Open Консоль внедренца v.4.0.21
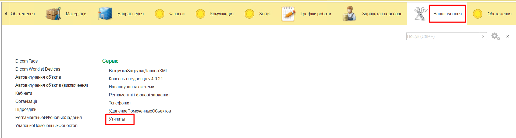The height and width of the screenshot is (138, 516). pyautogui.click(x=136, y=79)
